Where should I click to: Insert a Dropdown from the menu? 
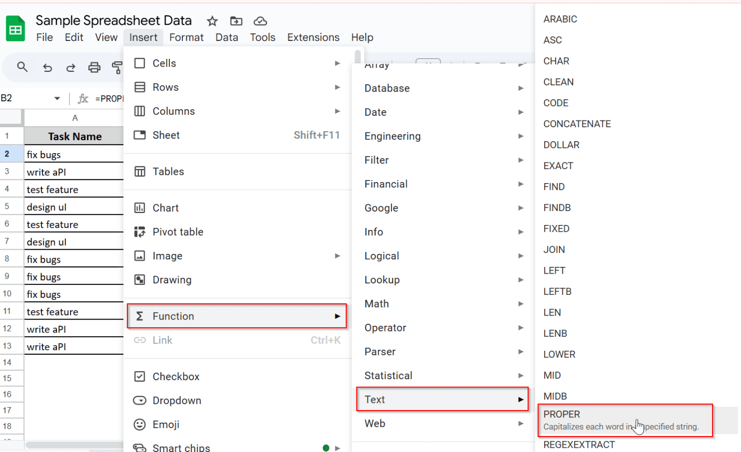pyautogui.click(x=177, y=400)
